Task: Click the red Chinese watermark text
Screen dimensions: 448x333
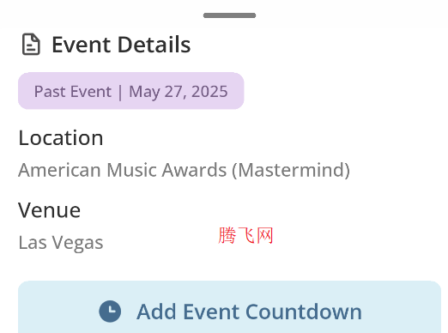Action: coord(245,235)
